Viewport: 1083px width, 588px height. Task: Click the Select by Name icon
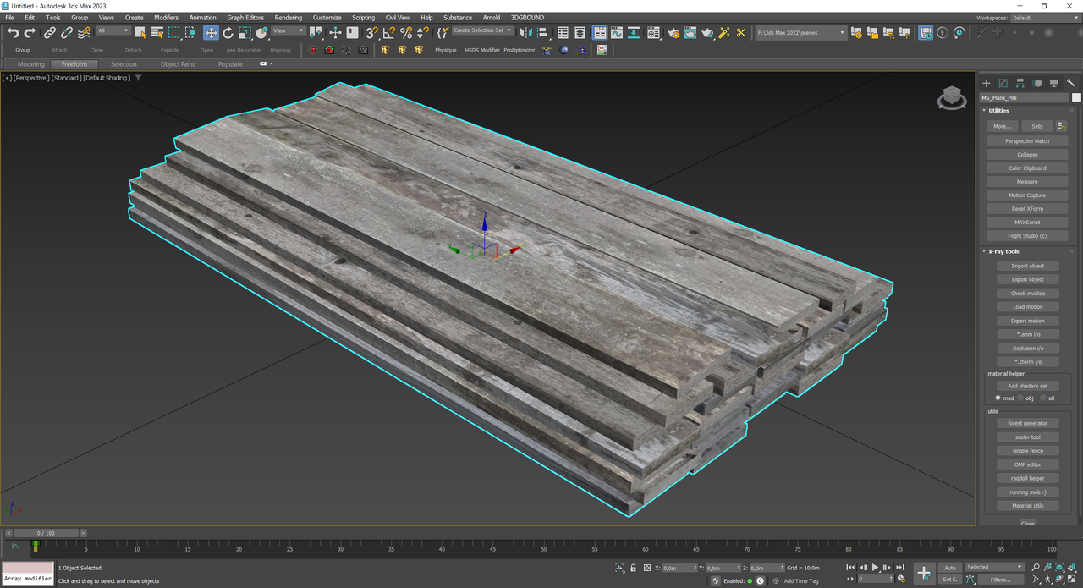(157, 33)
